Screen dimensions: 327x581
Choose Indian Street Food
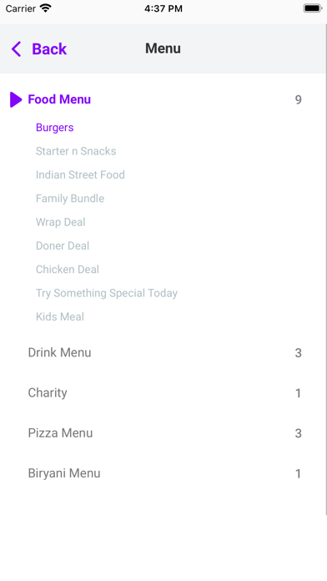(80, 175)
